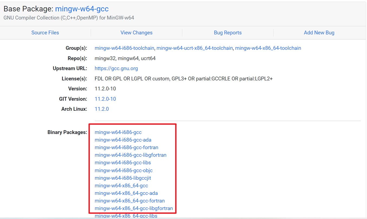The height and width of the screenshot is (219, 367).
Task: Open Arch Linux version 11.2.0 link
Action: click(102, 109)
